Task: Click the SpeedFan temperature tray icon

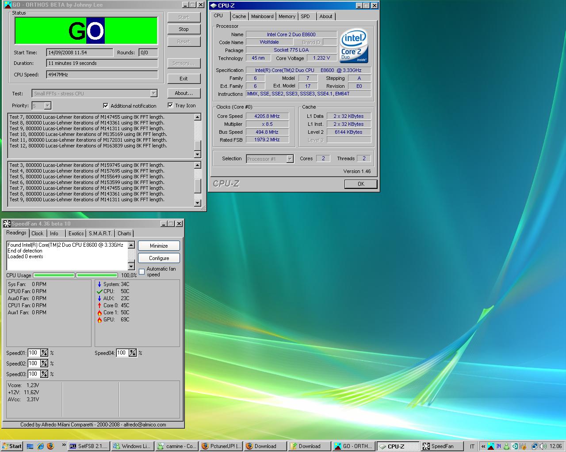Action: point(498,446)
